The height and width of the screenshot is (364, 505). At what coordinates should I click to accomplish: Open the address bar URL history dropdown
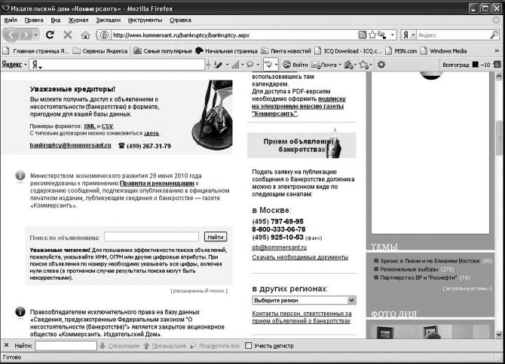point(392,35)
